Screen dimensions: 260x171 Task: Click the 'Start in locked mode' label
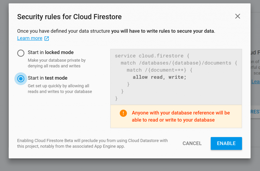tap(51, 53)
